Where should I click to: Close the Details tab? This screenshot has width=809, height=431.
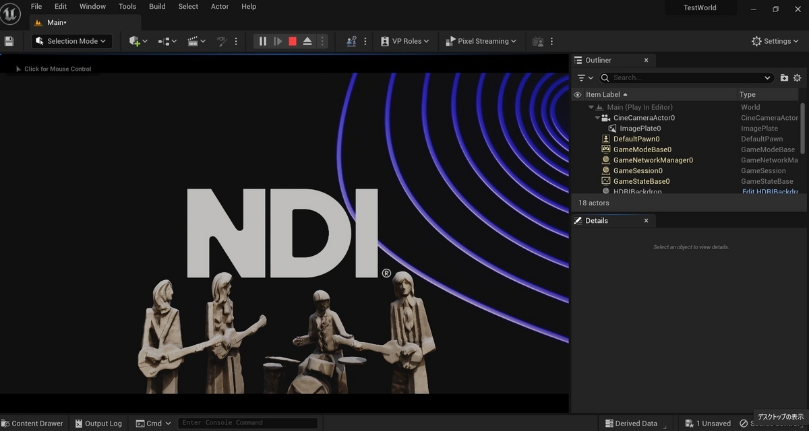pos(646,221)
